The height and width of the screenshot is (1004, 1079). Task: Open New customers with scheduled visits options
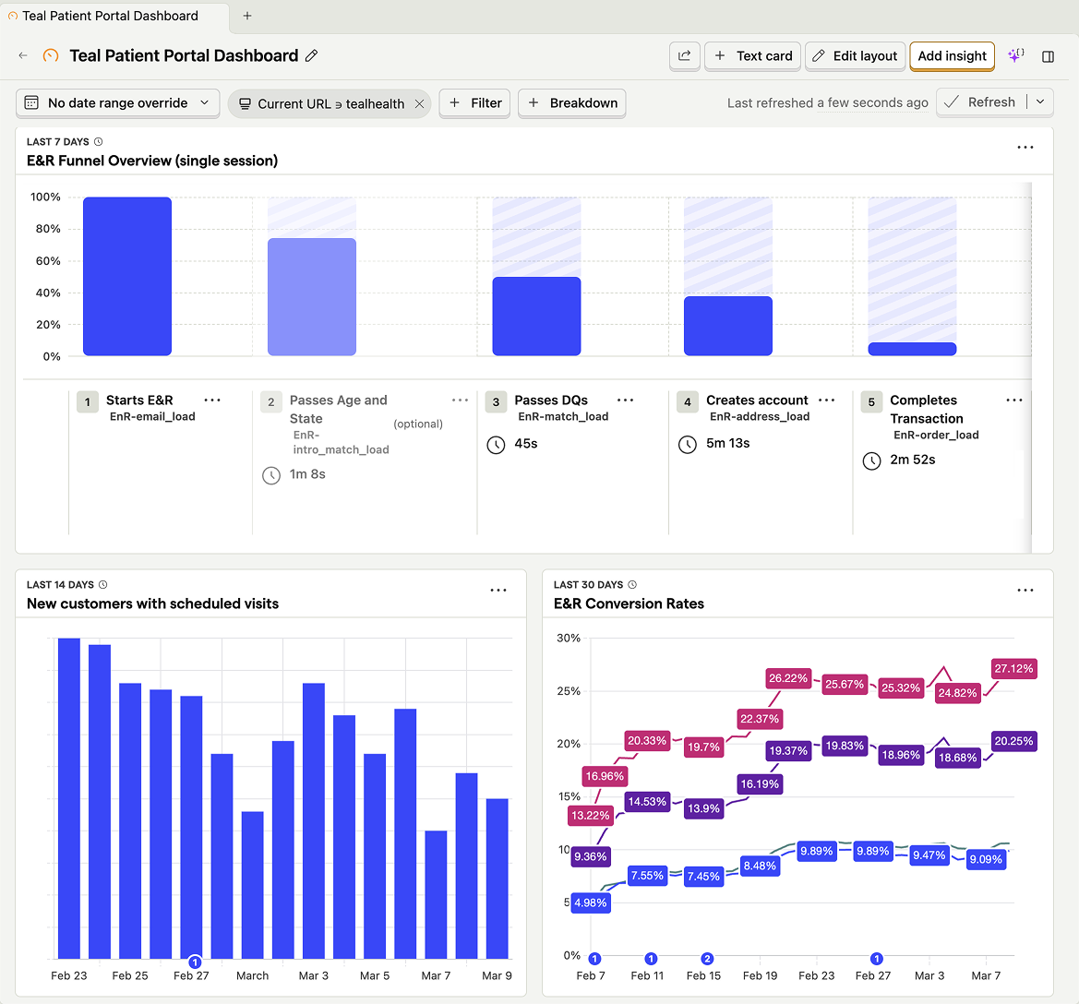498,591
